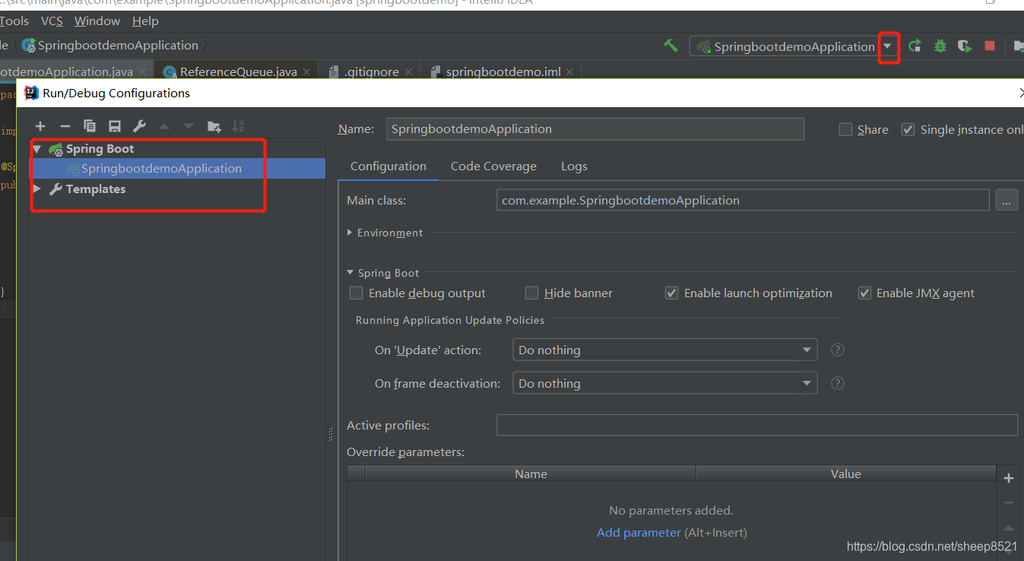Open the On 'Update' action dropdown
The image size is (1024, 561).
point(665,350)
